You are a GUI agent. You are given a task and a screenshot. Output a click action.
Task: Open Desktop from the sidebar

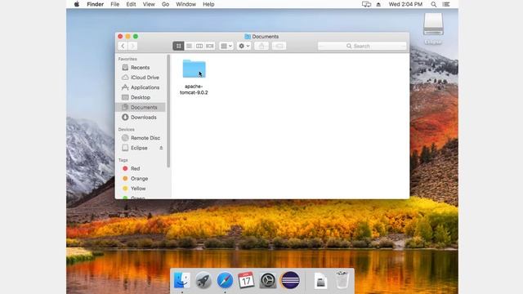click(x=140, y=97)
